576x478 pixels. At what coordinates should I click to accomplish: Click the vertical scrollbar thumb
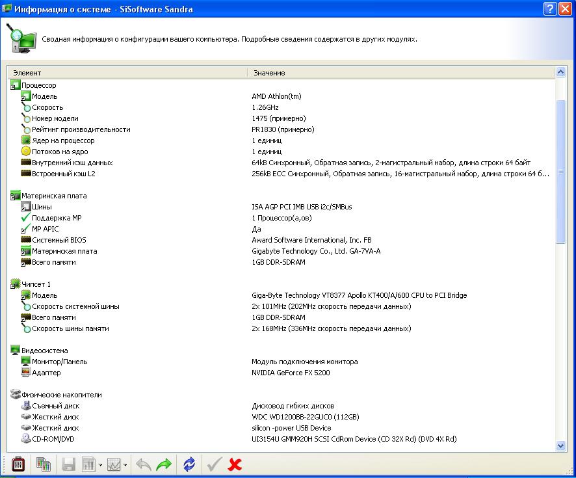(x=560, y=172)
